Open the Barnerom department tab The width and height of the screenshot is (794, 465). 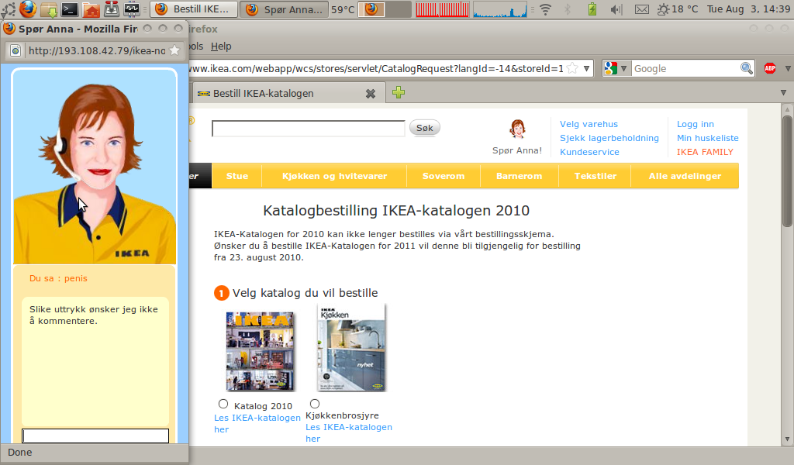pyautogui.click(x=519, y=176)
